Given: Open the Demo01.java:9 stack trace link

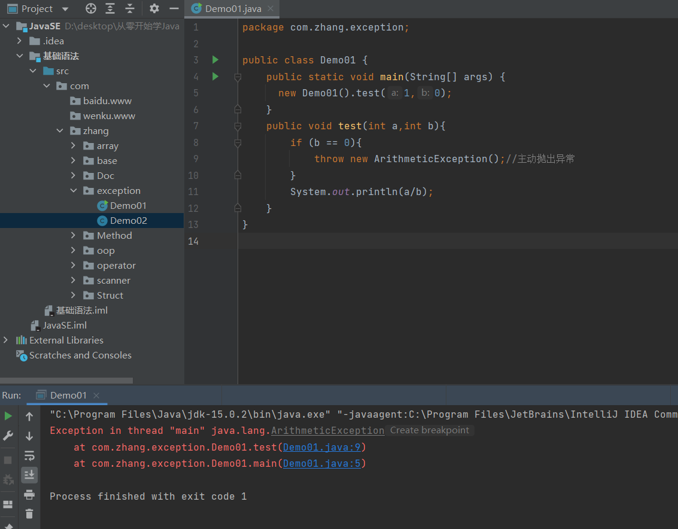Looking at the screenshot, I should tap(322, 447).
